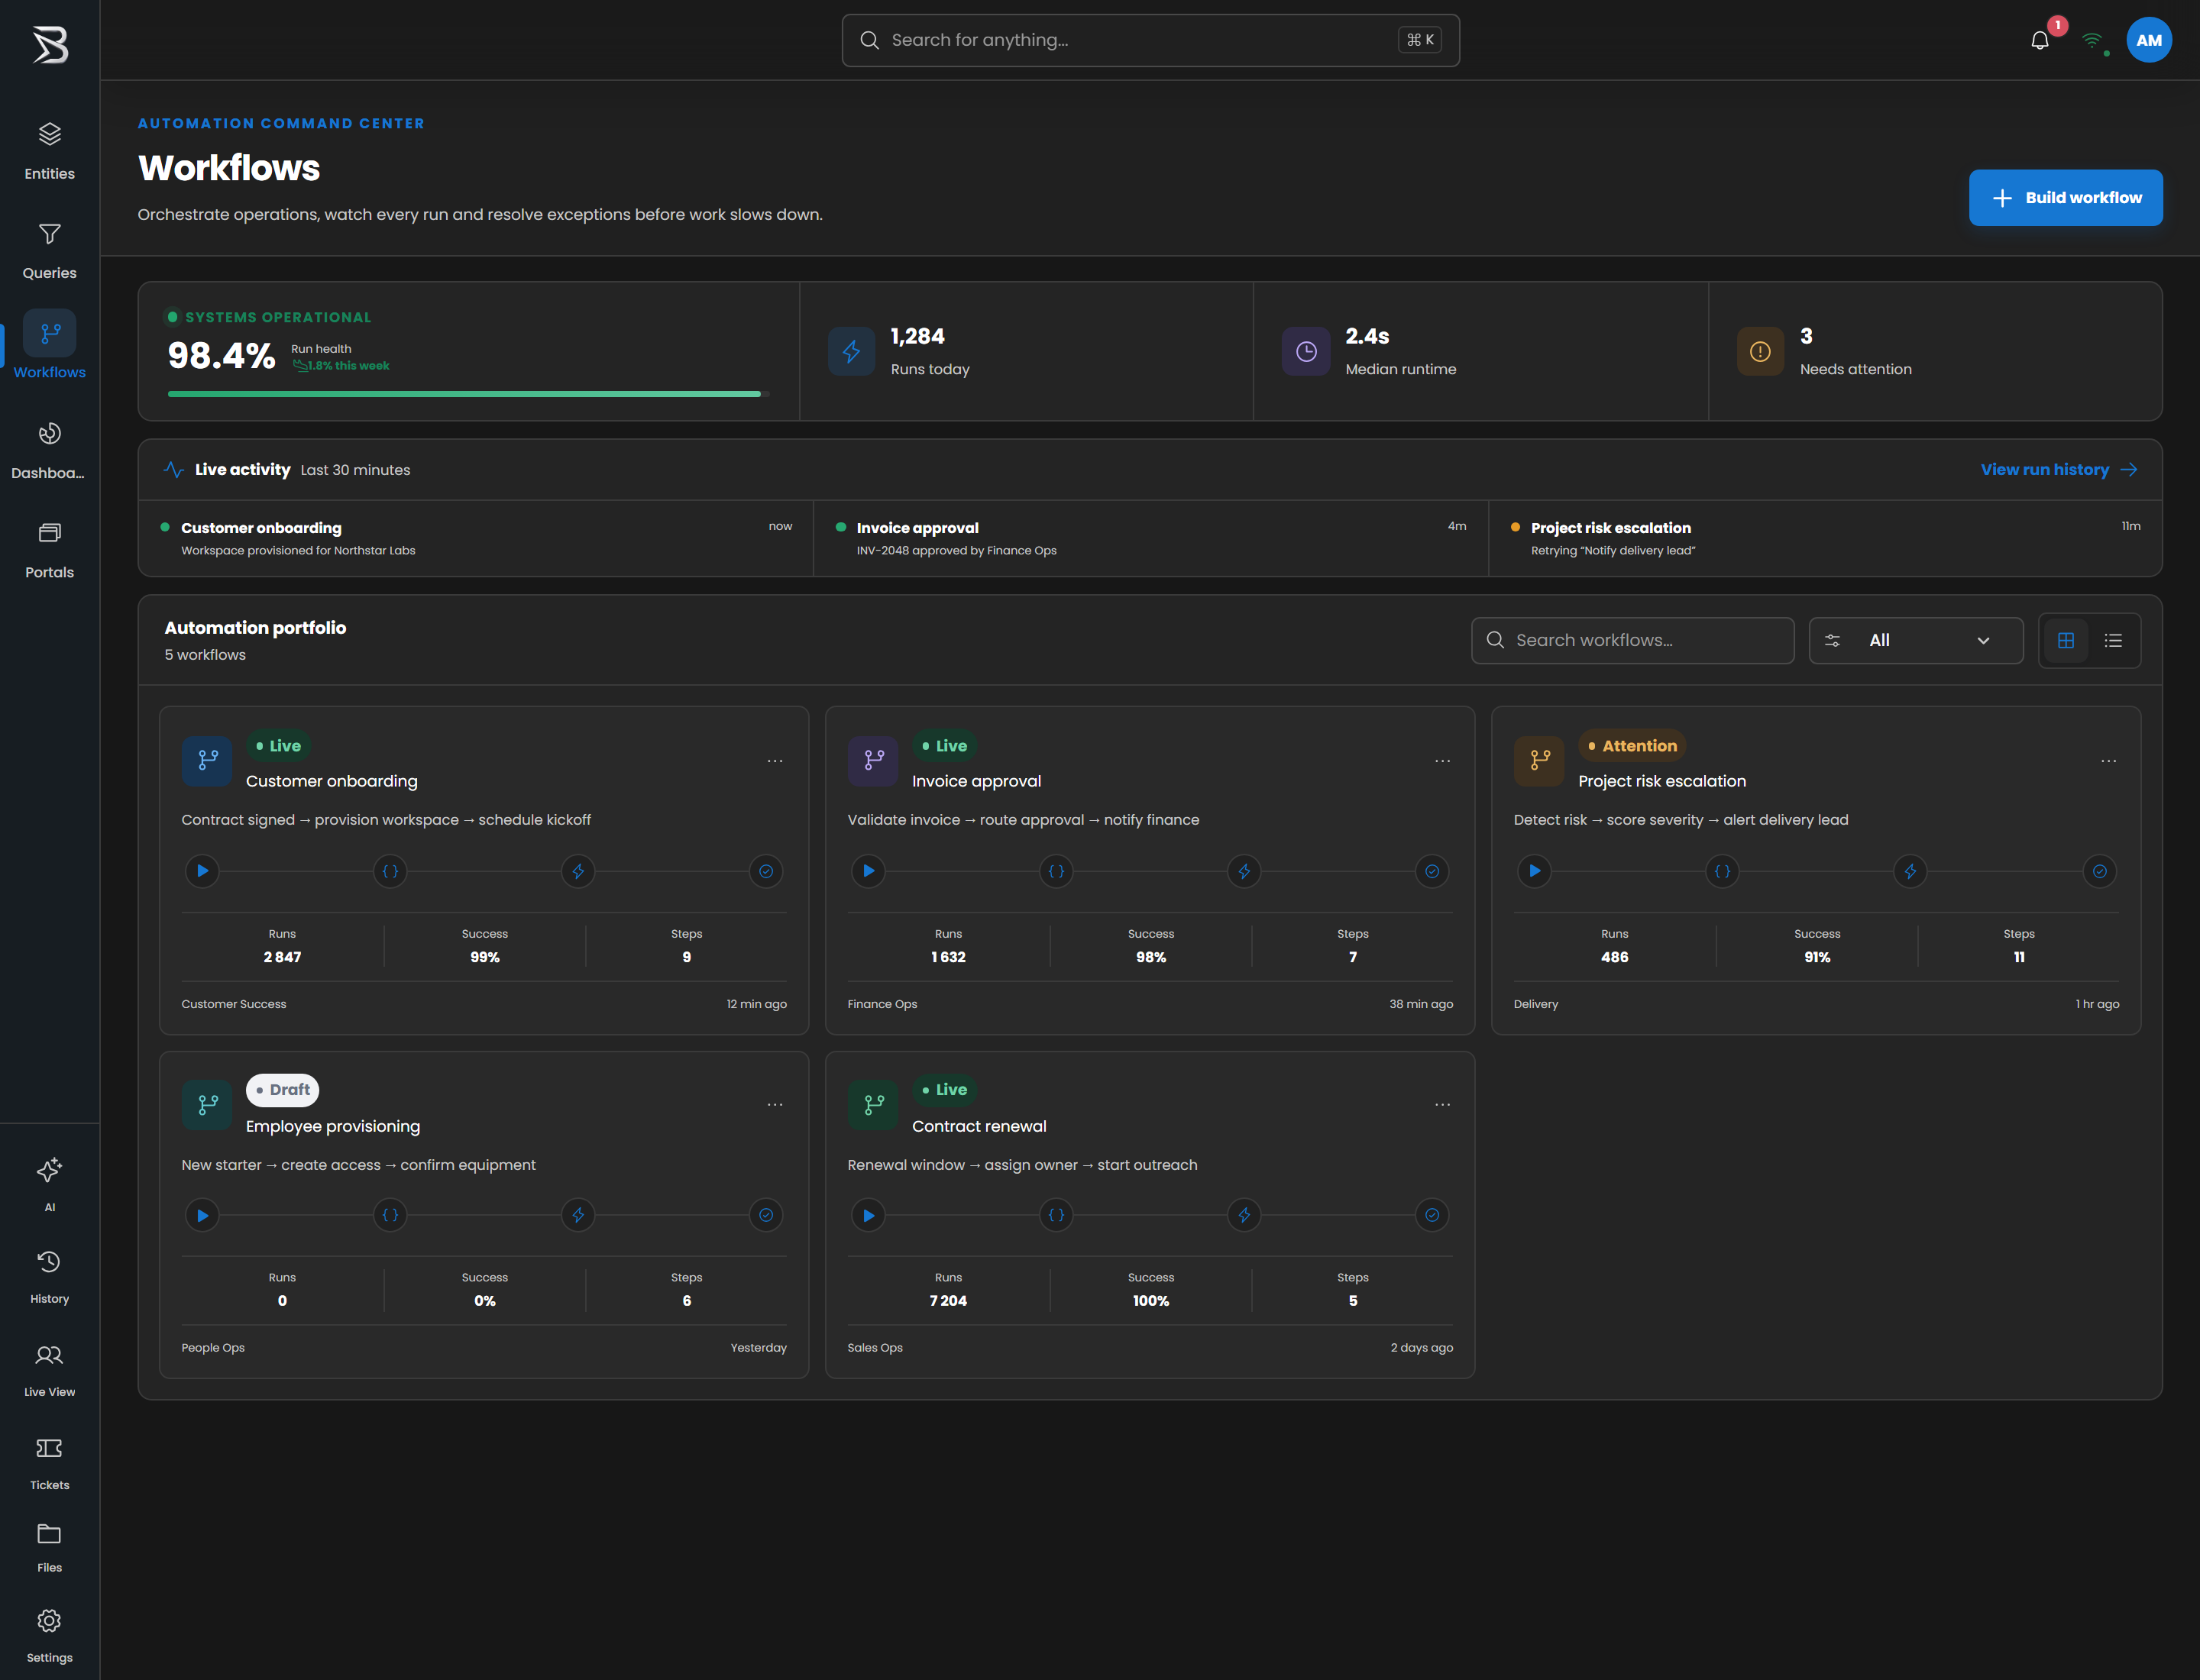Open Customer onboarding live activity entry
Viewport: 2200px width, 1680px height.
click(x=476, y=538)
